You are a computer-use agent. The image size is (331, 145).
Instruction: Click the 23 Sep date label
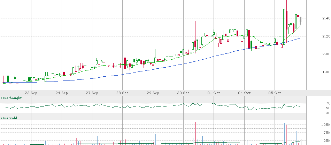pyautogui.click(x=31, y=93)
